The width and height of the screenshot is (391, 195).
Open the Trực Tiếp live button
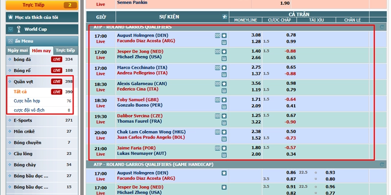click(x=42, y=5)
